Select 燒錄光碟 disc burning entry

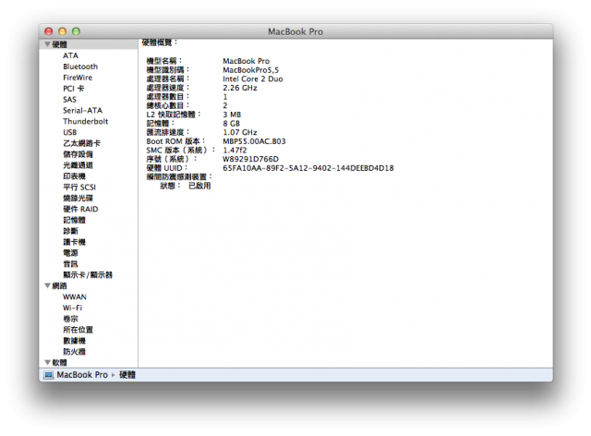(x=78, y=198)
